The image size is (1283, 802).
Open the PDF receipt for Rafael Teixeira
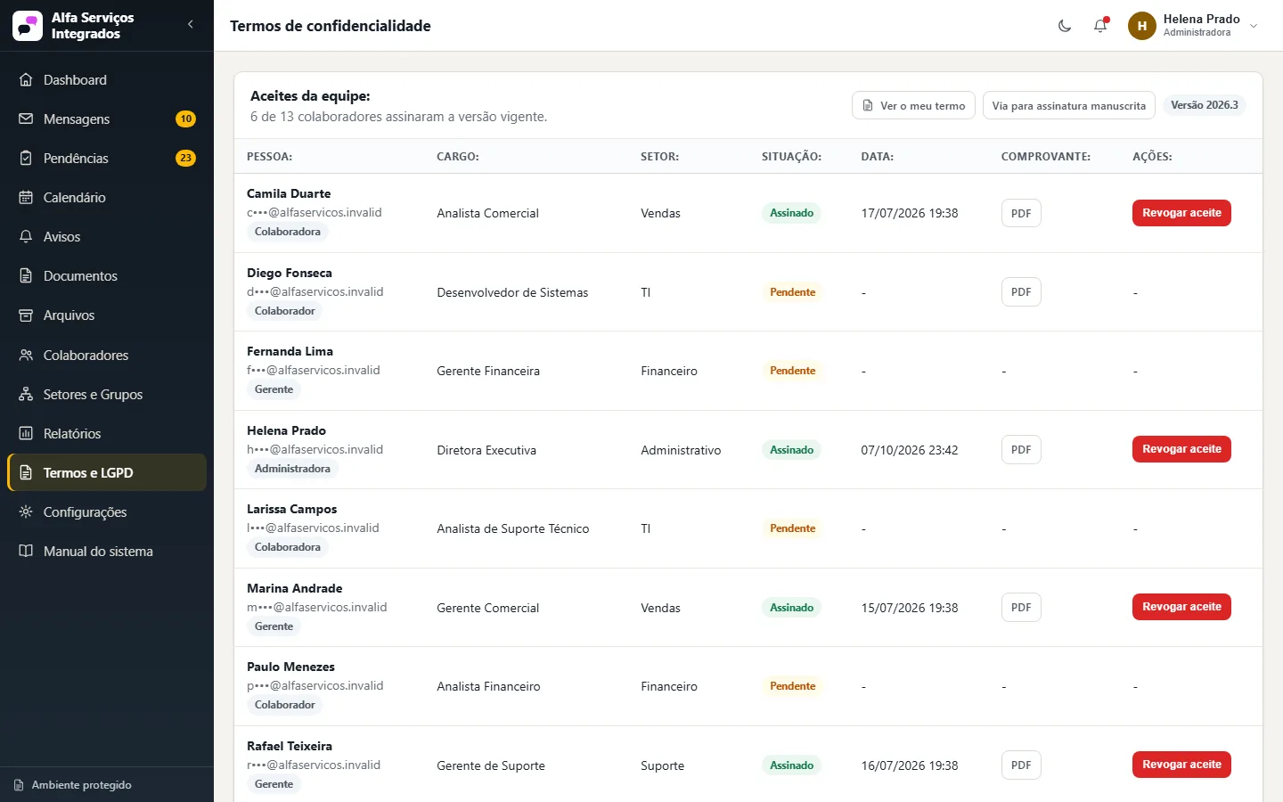[x=1021, y=765]
